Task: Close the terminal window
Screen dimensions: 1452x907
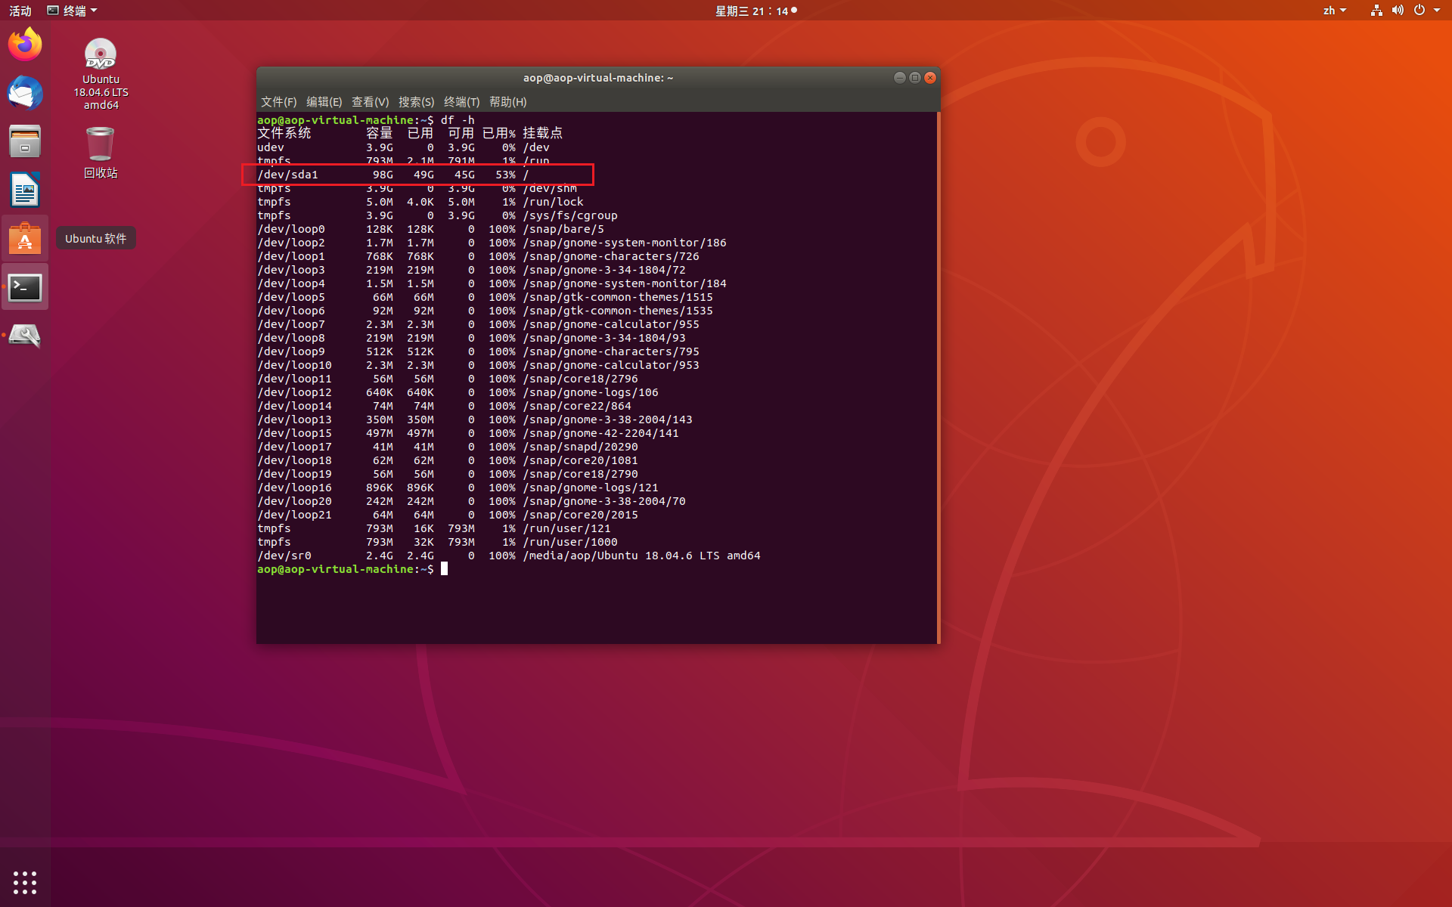Action: tap(930, 78)
